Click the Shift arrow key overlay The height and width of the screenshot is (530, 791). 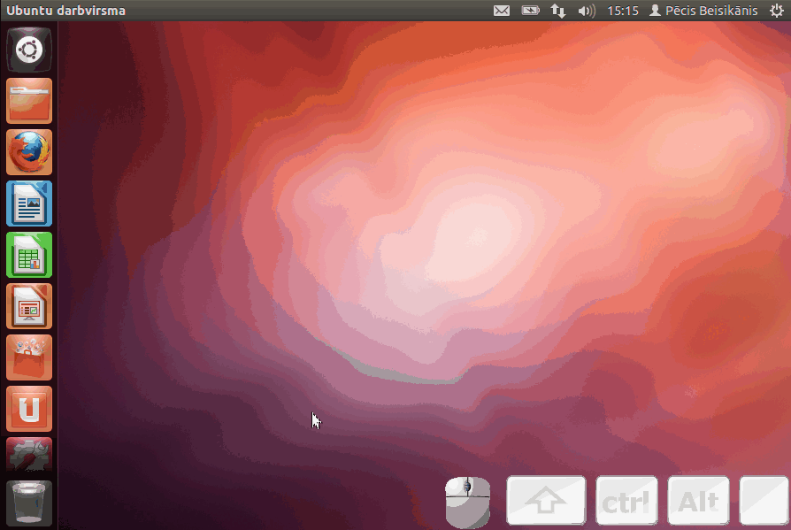pyautogui.click(x=546, y=501)
